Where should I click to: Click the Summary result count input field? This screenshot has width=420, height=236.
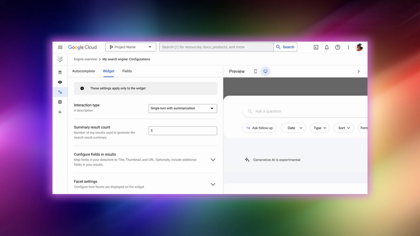(x=182, y=131)
